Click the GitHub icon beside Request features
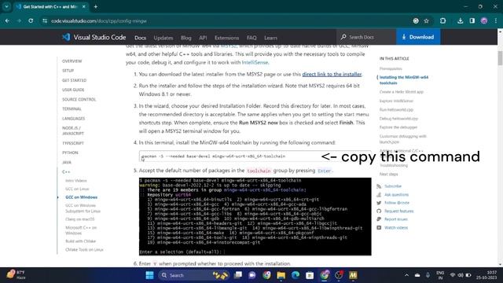This screenshot has height=283, width=503. click(x=379, y=211)
